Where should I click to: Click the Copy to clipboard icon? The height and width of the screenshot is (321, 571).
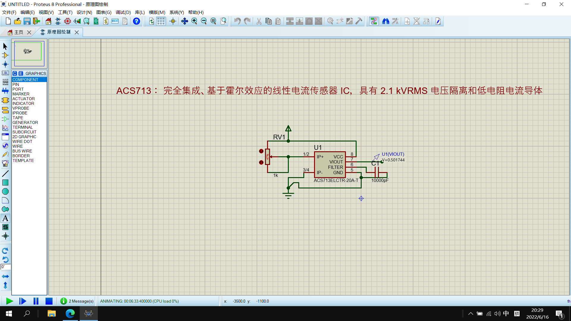click(x=269, y=21)
